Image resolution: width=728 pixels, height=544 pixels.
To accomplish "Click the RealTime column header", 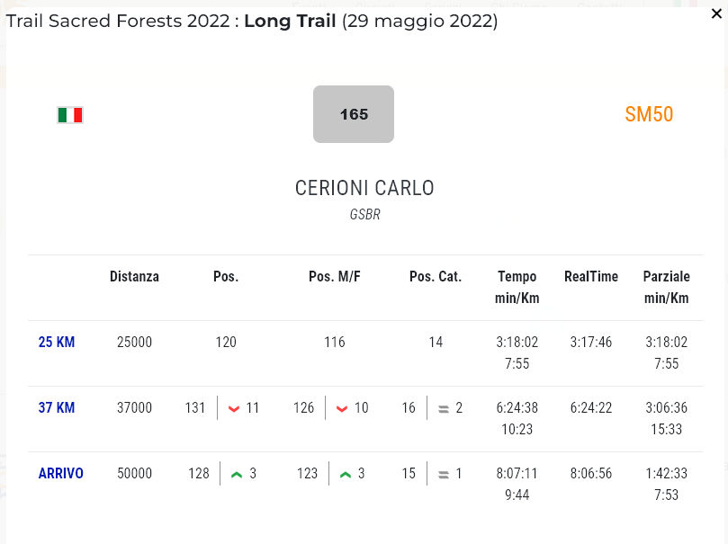I will (591, 276).
